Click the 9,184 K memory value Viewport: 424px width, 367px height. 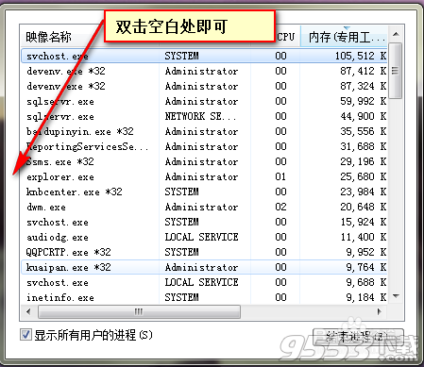[x=366, y=297]
